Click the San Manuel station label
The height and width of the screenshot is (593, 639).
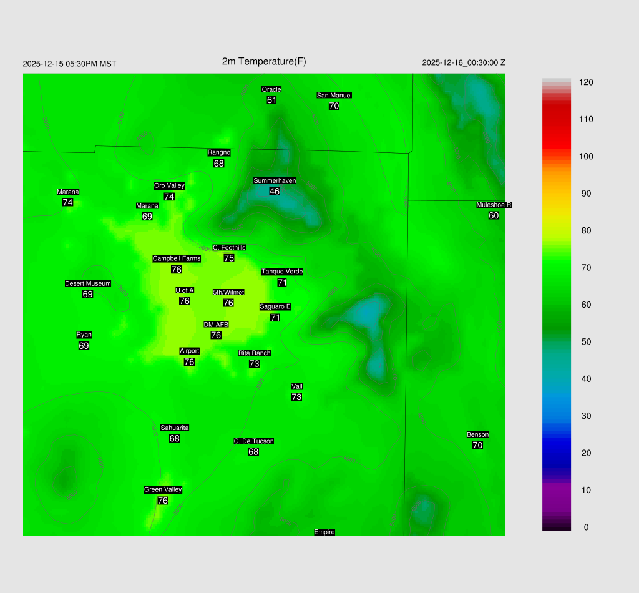pos(334,96)
